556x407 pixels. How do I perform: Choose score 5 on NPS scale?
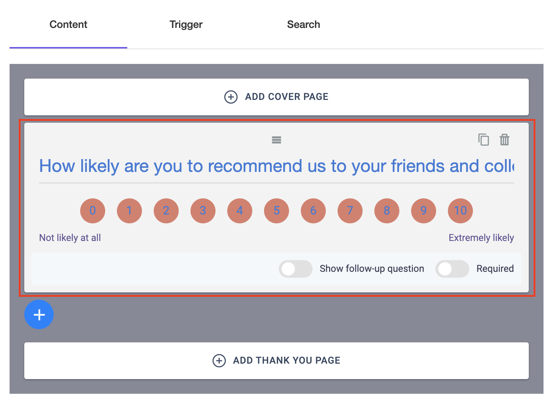277,211
